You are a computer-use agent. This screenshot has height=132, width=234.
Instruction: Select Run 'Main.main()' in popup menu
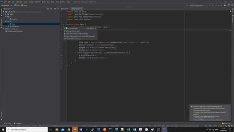[x=80, y=29]
